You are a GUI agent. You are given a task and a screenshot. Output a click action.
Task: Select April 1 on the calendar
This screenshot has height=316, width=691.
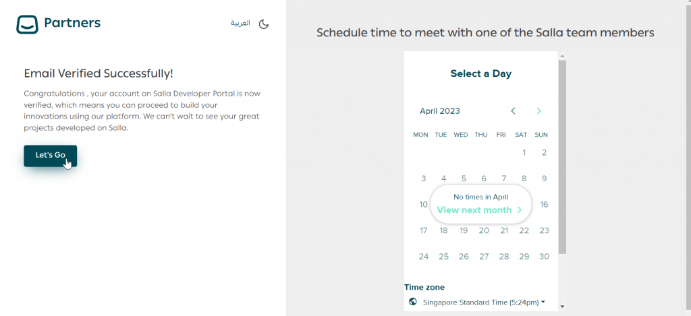coord(524,152)
